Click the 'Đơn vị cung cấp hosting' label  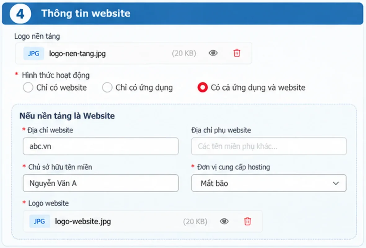[233, 167]
